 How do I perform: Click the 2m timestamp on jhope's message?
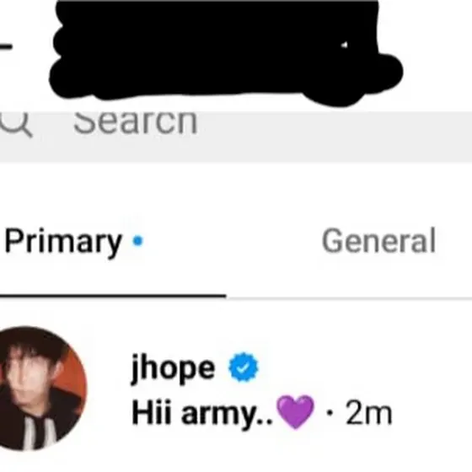coord(369,413)
